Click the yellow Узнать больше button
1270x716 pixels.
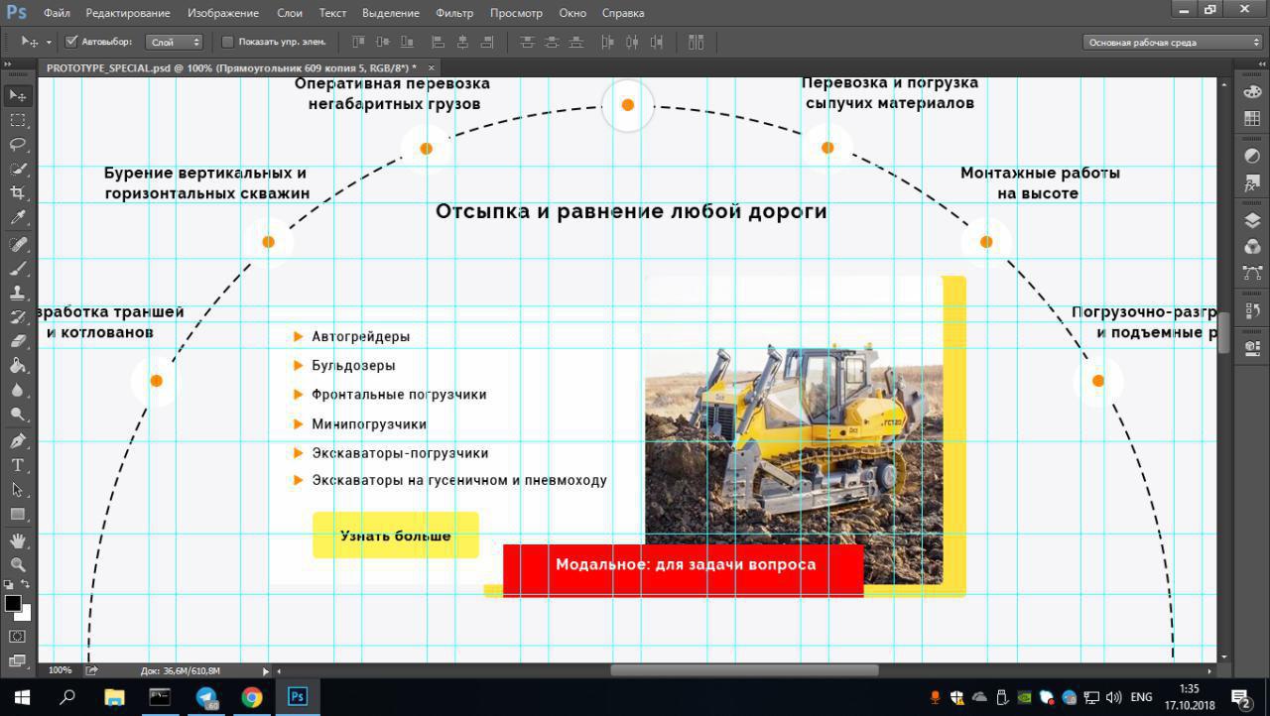click(x=396, y=536)
